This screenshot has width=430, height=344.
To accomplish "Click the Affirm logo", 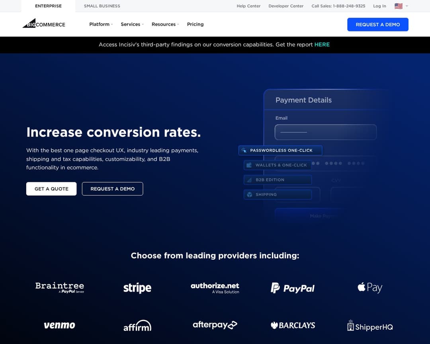I will click(137, 325).
